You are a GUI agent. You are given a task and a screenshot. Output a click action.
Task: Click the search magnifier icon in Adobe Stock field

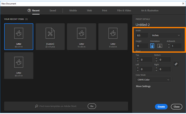(37, 106)
